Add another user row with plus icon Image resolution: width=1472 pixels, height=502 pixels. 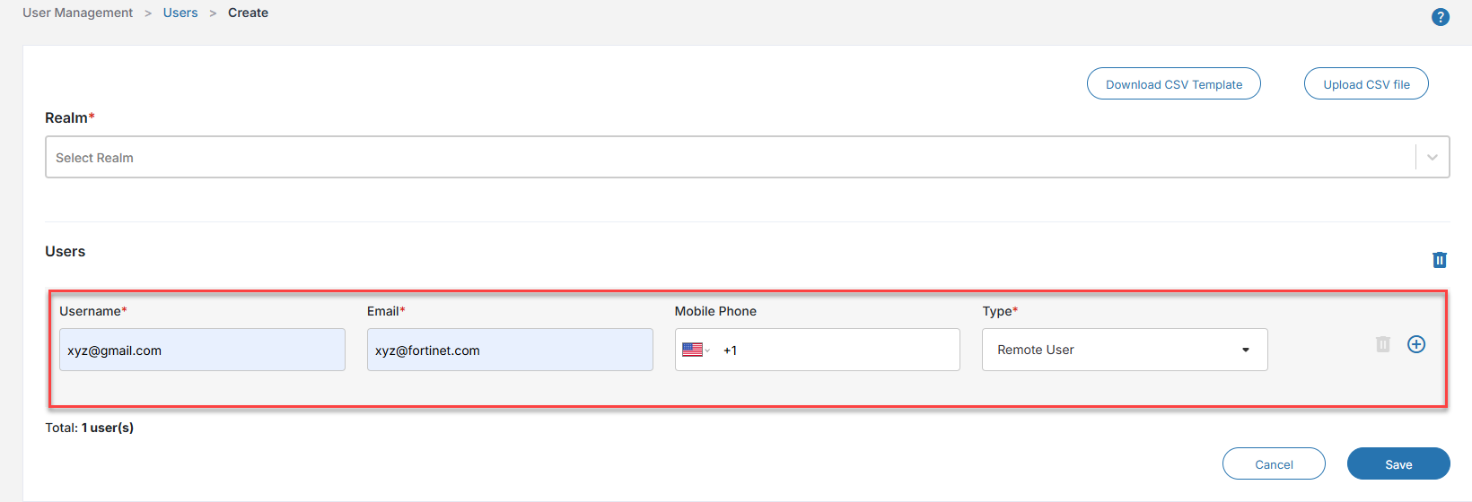click(x=1416, y=344)
